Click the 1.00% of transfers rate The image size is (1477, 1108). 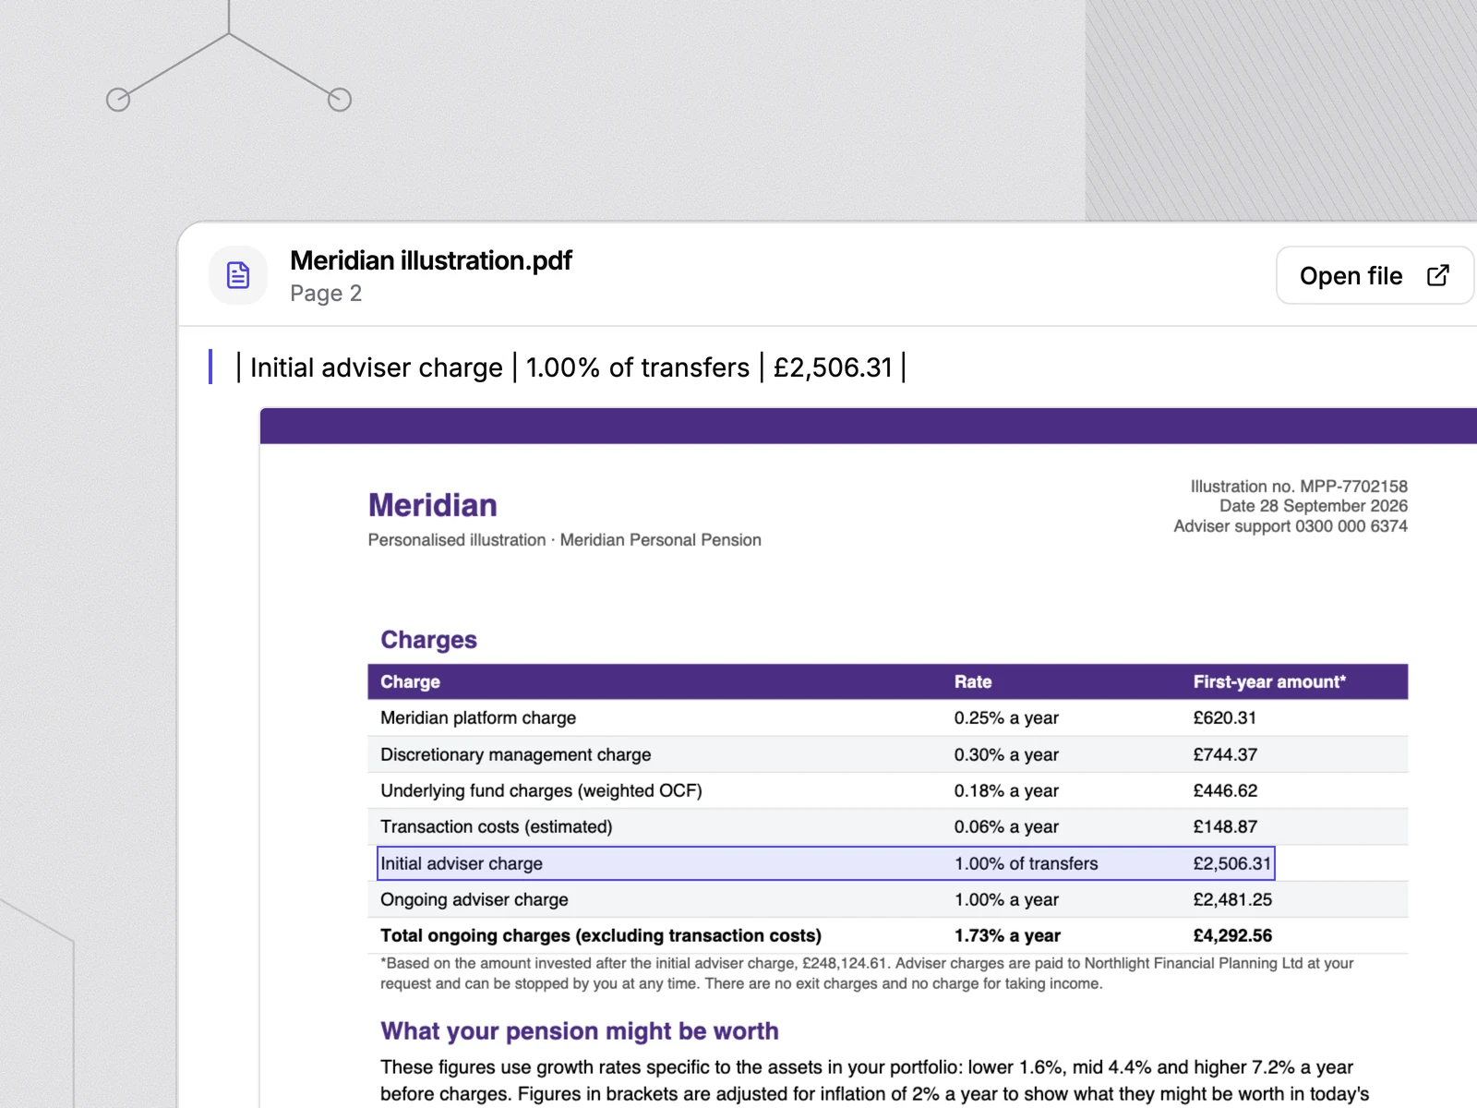tap(1026, 863)
